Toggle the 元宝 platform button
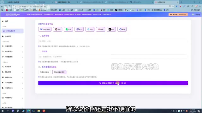 [68, 29]
